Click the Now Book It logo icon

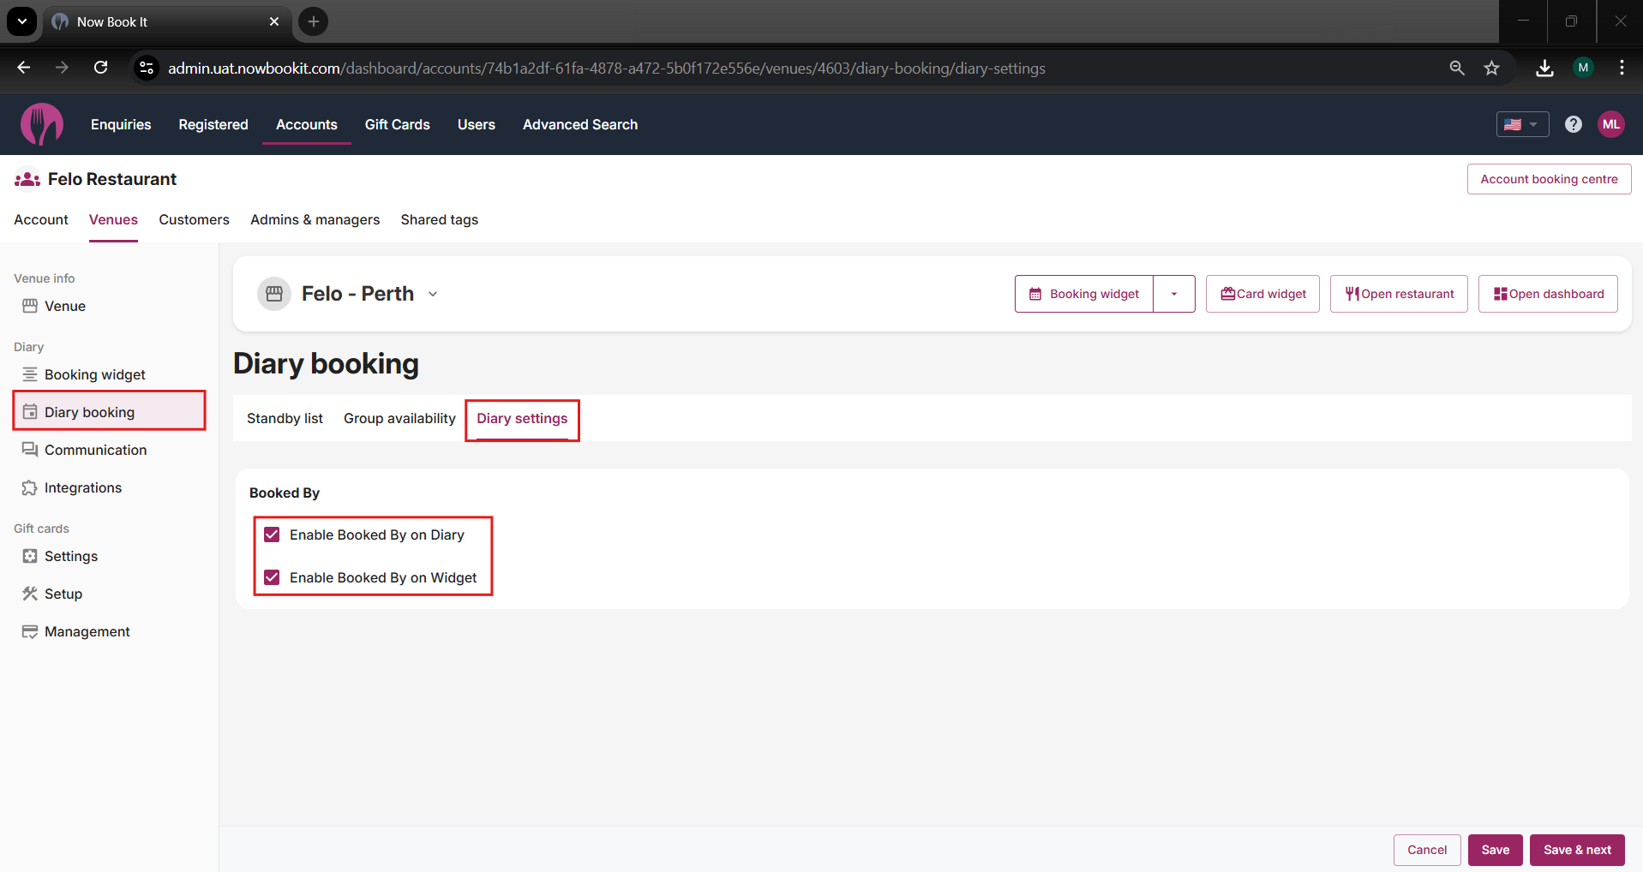click(41, 125)
